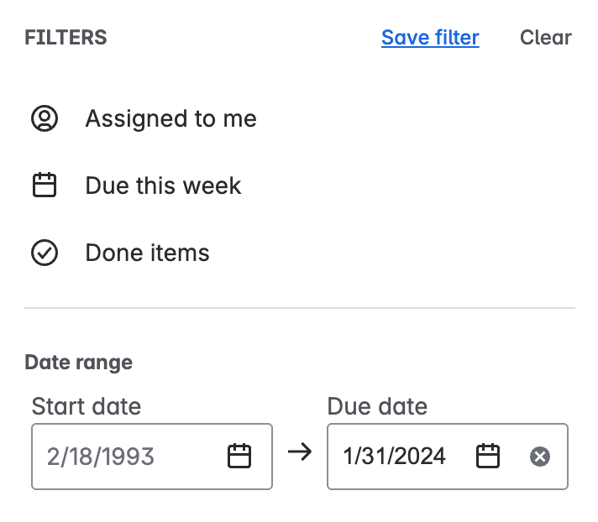The height and width of the screenshot is (522, 598).
Task: Select the Done items filter label
Action: pos(147,253)
